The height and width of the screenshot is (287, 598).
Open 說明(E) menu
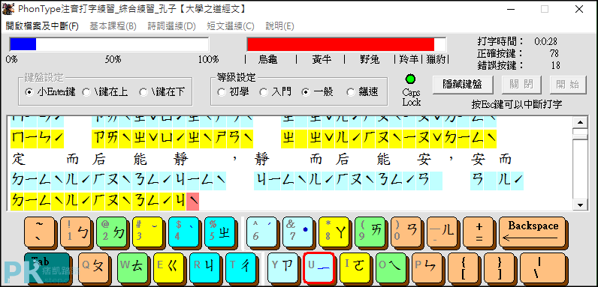(x=280, y=26)
